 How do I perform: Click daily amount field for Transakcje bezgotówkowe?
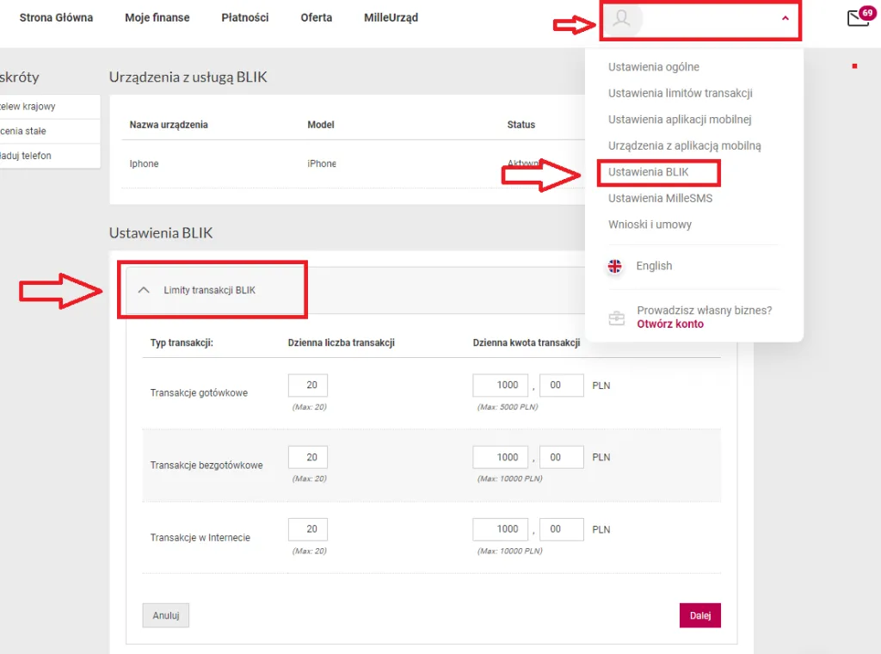(502, 457)
